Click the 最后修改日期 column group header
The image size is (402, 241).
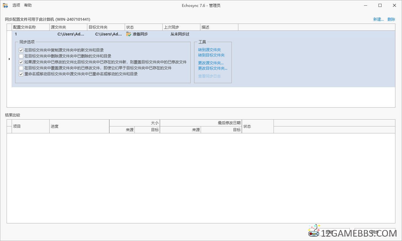coord(201,123)
